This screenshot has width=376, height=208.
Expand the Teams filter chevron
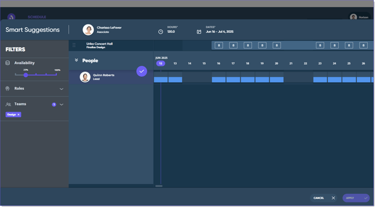tap(61, 105)
